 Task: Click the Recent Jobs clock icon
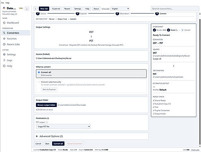pos(4,44)
